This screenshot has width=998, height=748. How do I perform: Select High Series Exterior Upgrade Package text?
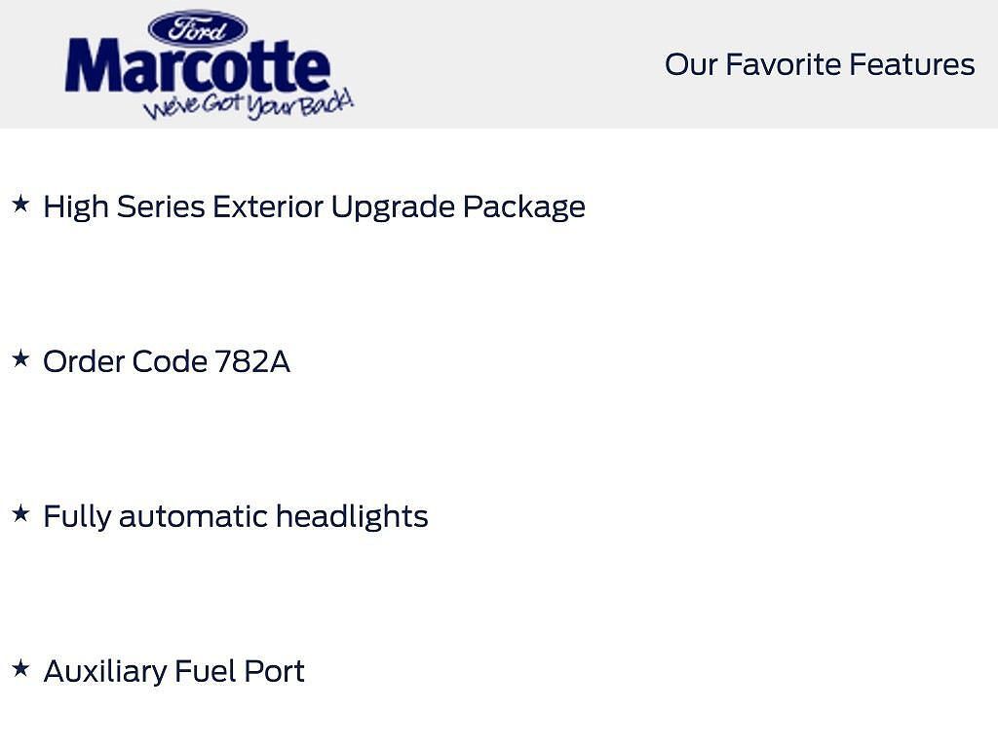pos(314,206)
